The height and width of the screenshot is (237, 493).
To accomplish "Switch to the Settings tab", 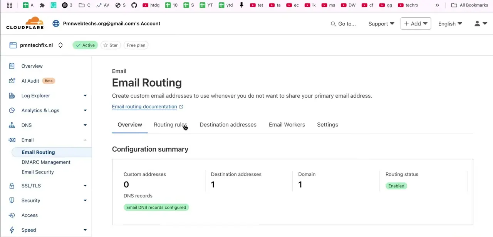I will (x=327, y=125).
